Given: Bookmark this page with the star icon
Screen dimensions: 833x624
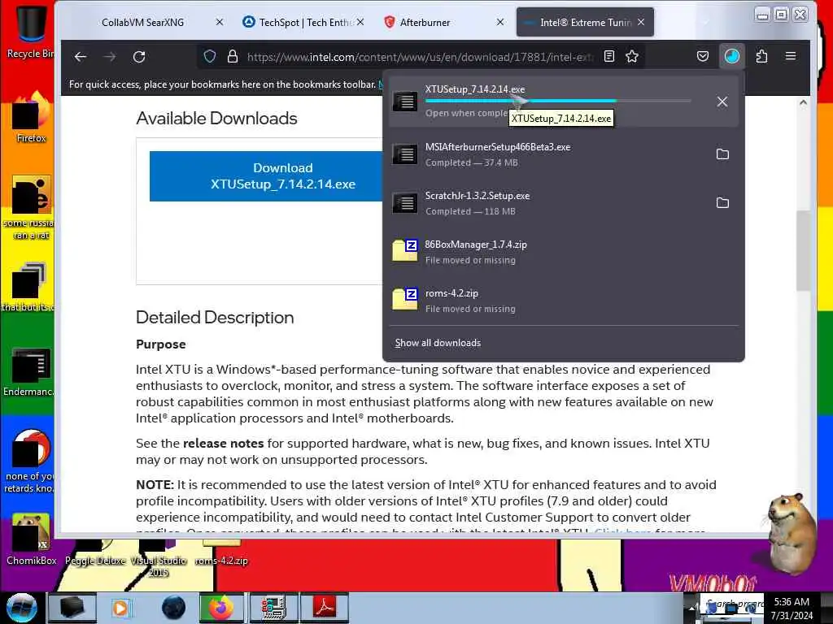Looking at the screenshot, I should click(x=631, y=56).
